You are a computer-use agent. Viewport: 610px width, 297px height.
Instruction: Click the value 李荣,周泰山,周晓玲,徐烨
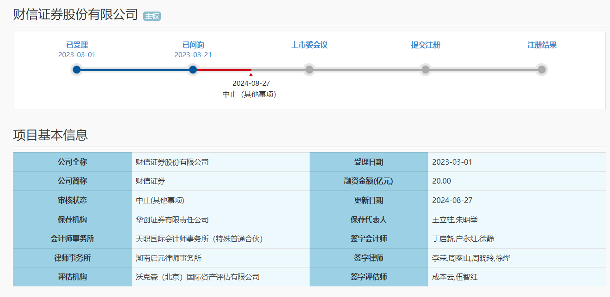[471, 258]
